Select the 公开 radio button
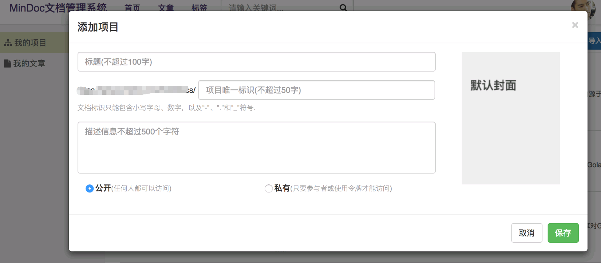The height and width of the screenshot is (263, 601). click(x=89, y=188)
